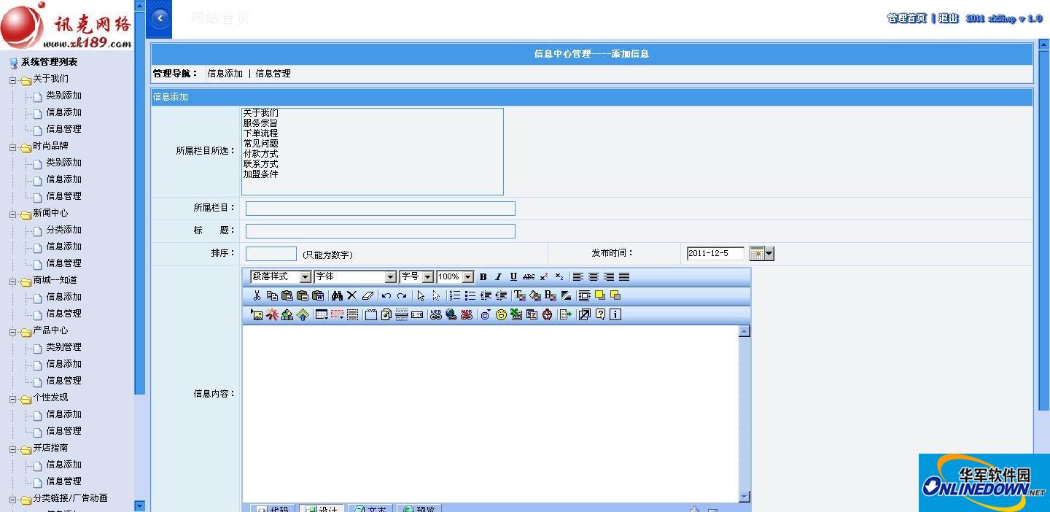
Task: Undo last action in editor toolbar
Action: click(x=386, y=296)
